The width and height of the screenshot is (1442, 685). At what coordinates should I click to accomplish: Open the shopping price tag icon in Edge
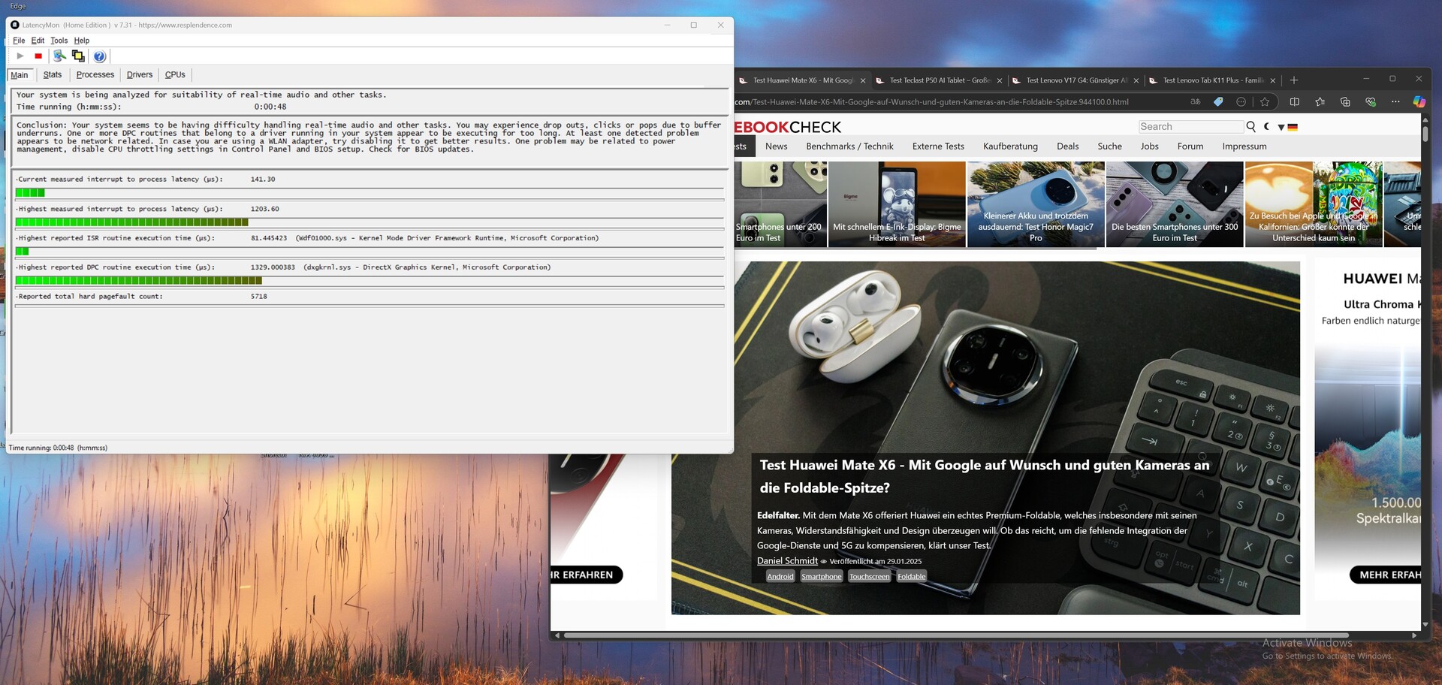tap(1218, 102)
